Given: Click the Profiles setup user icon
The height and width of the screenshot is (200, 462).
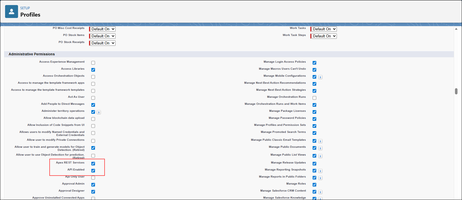Looking at the screenshot, I should 12,12.
